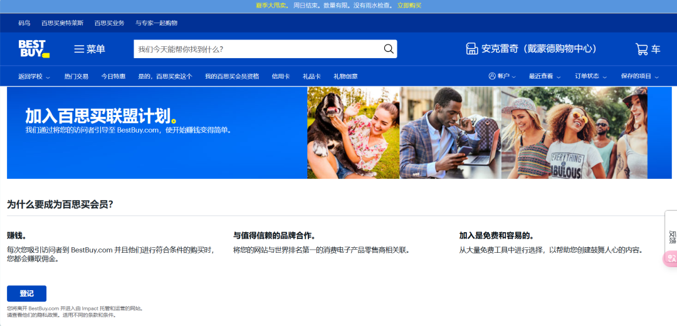Image resolution: width=677 pixels, height=326 pixels.
Task: Open the 反馈 feedback side tab
Action: pyautogui.click(x=671, y=237)
